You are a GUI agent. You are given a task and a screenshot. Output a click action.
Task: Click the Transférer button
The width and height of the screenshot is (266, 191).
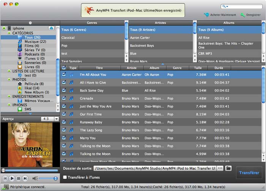tap(249, 173)
